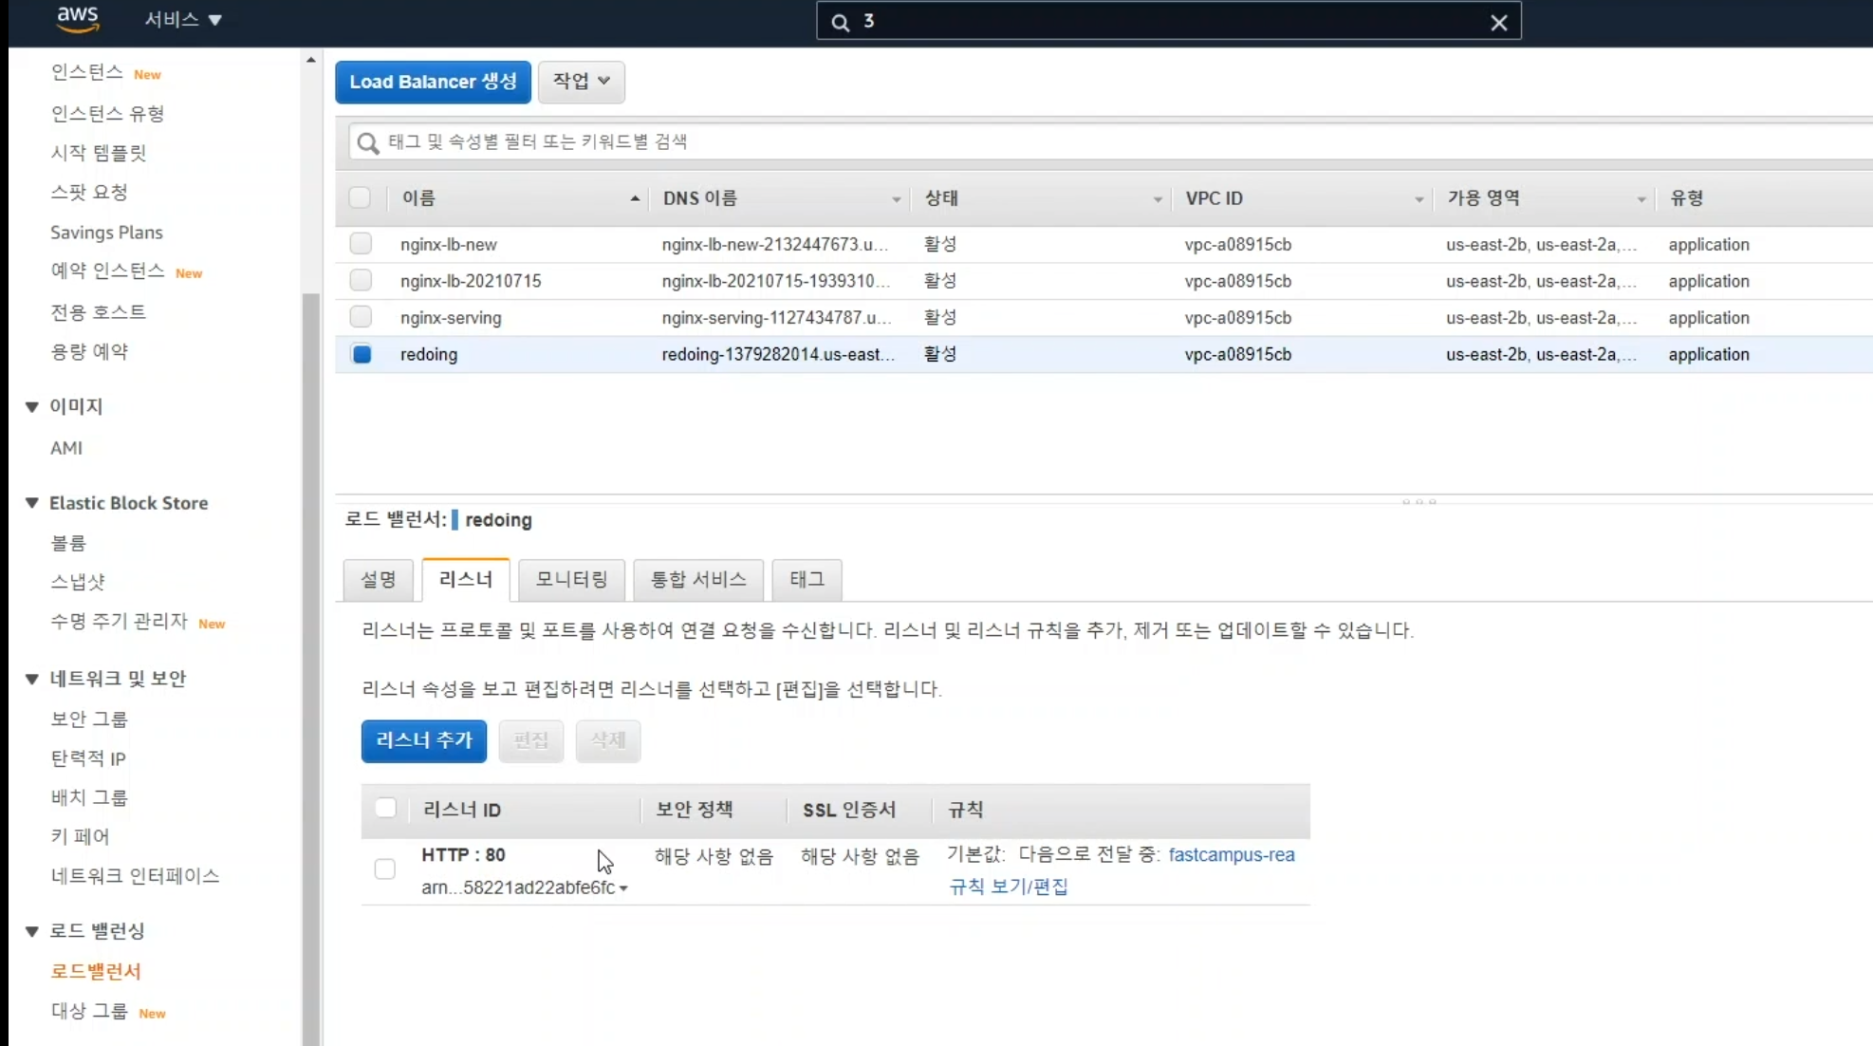Uncheck the redoing load balancer checkbox

coord(361,354)
